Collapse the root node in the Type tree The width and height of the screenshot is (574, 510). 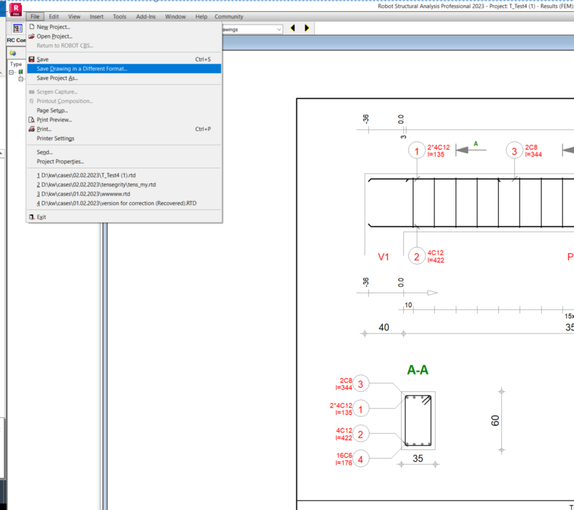click(x=11, y=71)
